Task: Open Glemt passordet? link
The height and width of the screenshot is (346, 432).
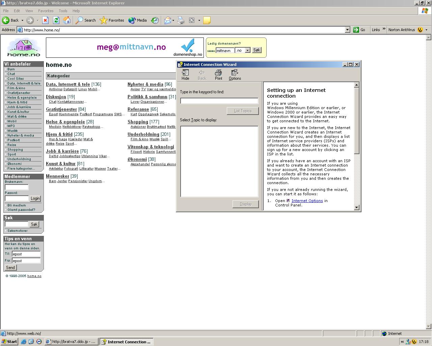Action: 21,210
